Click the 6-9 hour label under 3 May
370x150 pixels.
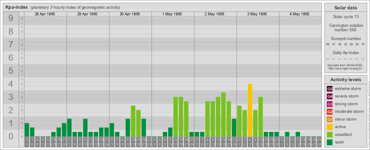pos(250,142)
